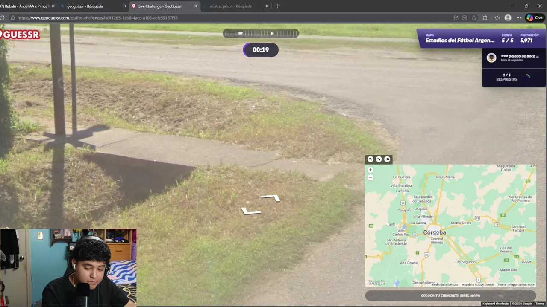Open the circled ellipsis icon in address bar
Image resolution: width=547 pixels, height=307 pixels.
tap(465, 18)
